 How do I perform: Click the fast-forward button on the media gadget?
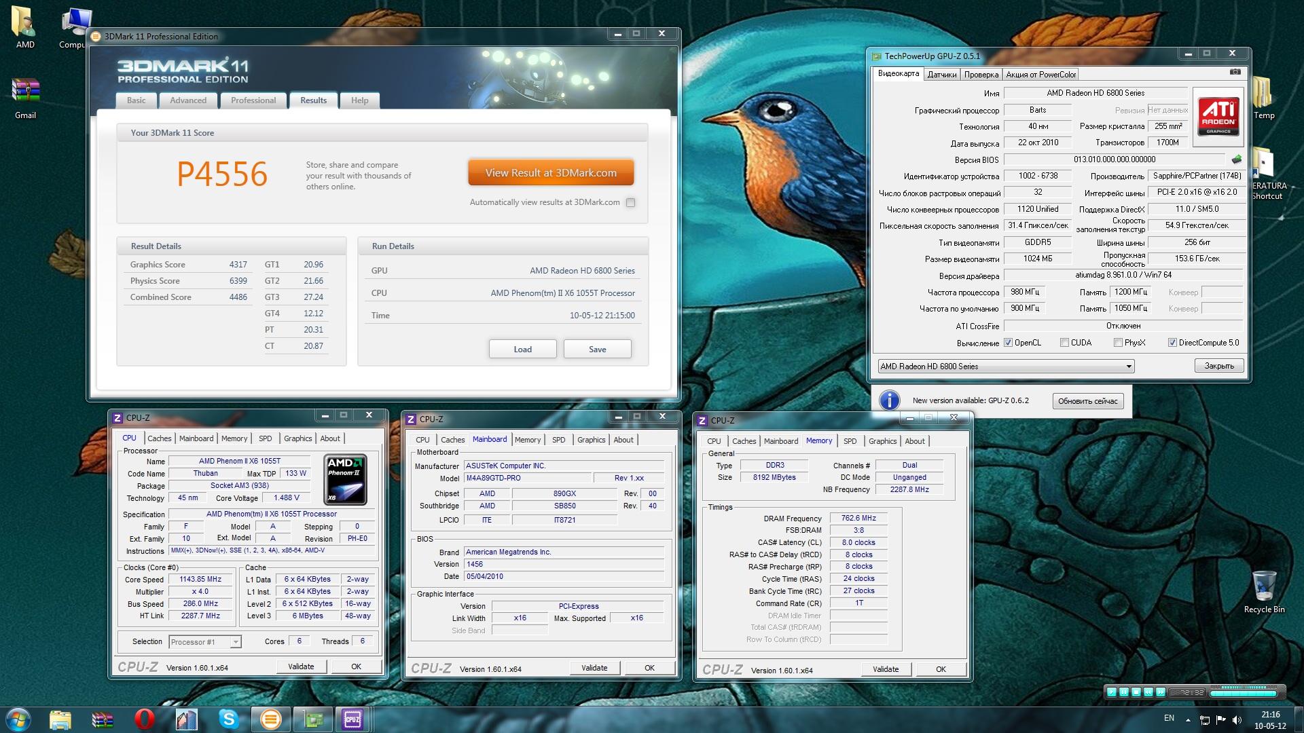coord(1161,692)
